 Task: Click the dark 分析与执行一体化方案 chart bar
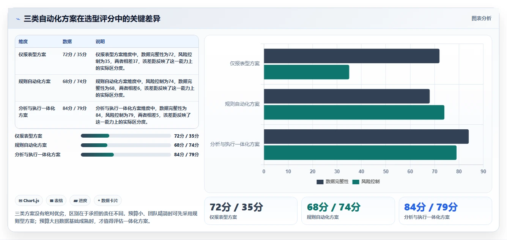pyautogui.click(x=366, y=136)
